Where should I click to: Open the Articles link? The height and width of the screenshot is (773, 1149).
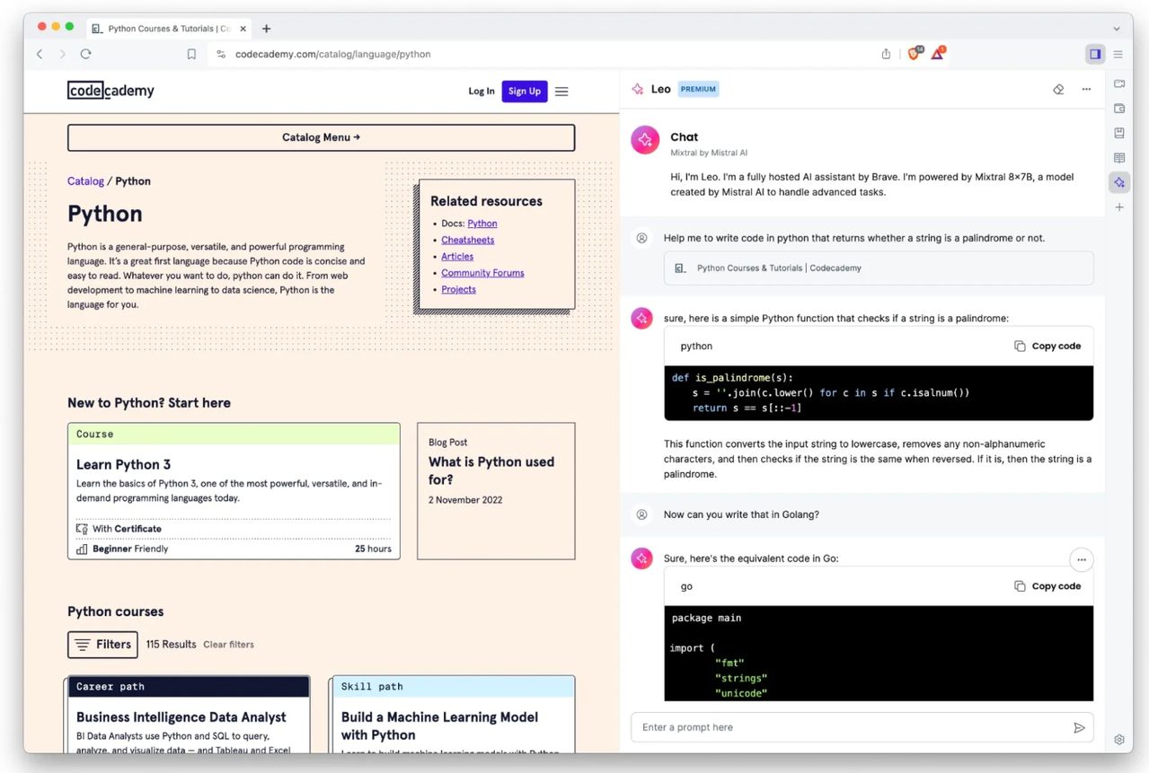(x=457, y=256)
